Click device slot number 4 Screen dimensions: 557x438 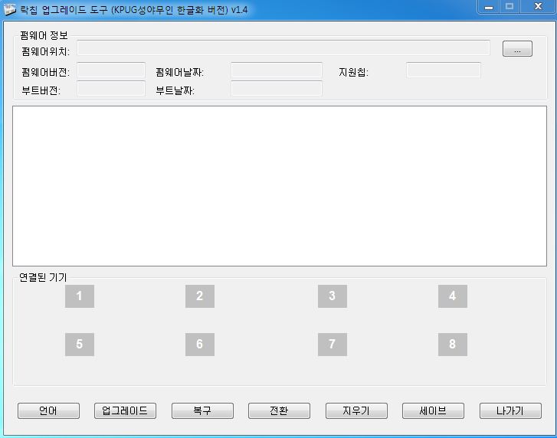[452, 296]
